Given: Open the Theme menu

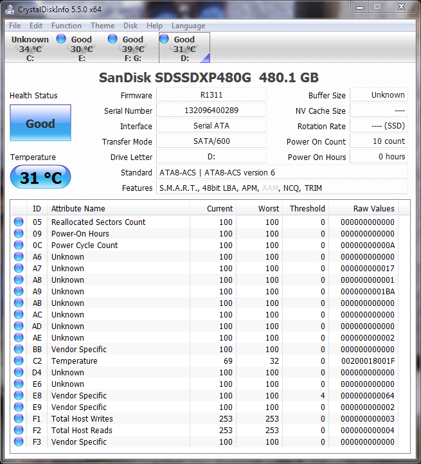Looking at the screenshot, I should [102, 26].
